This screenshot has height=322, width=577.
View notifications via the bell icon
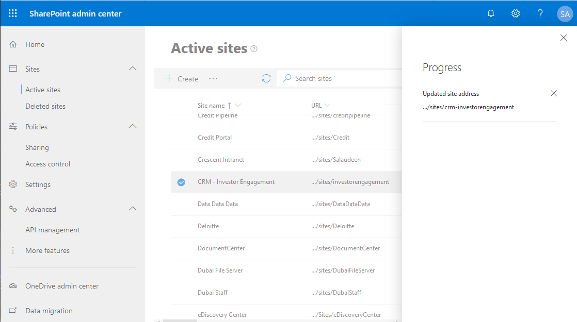pos(490,13)
